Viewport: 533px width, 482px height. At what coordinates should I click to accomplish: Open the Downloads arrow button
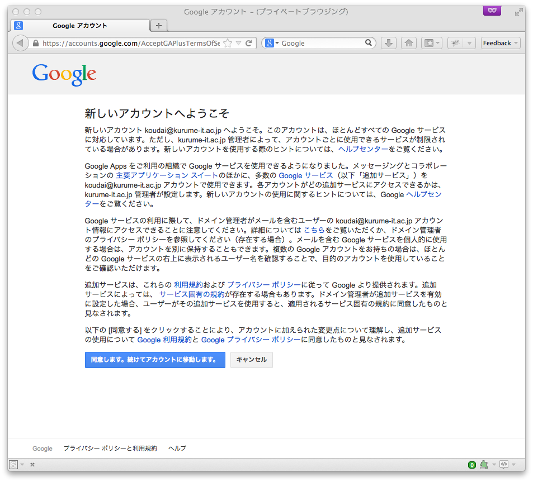[x=389, y=43]
